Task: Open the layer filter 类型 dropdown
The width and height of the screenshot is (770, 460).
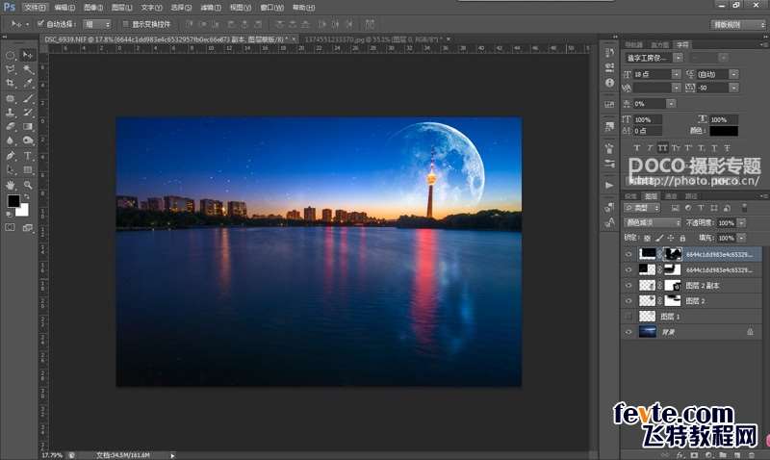Action: coord(642,208)
